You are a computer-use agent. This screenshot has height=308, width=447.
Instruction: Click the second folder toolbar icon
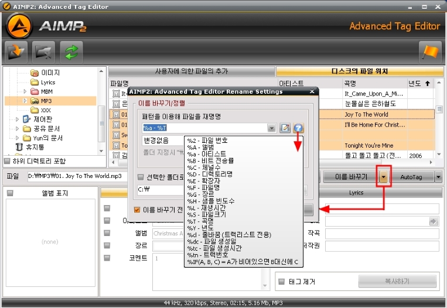43,52
